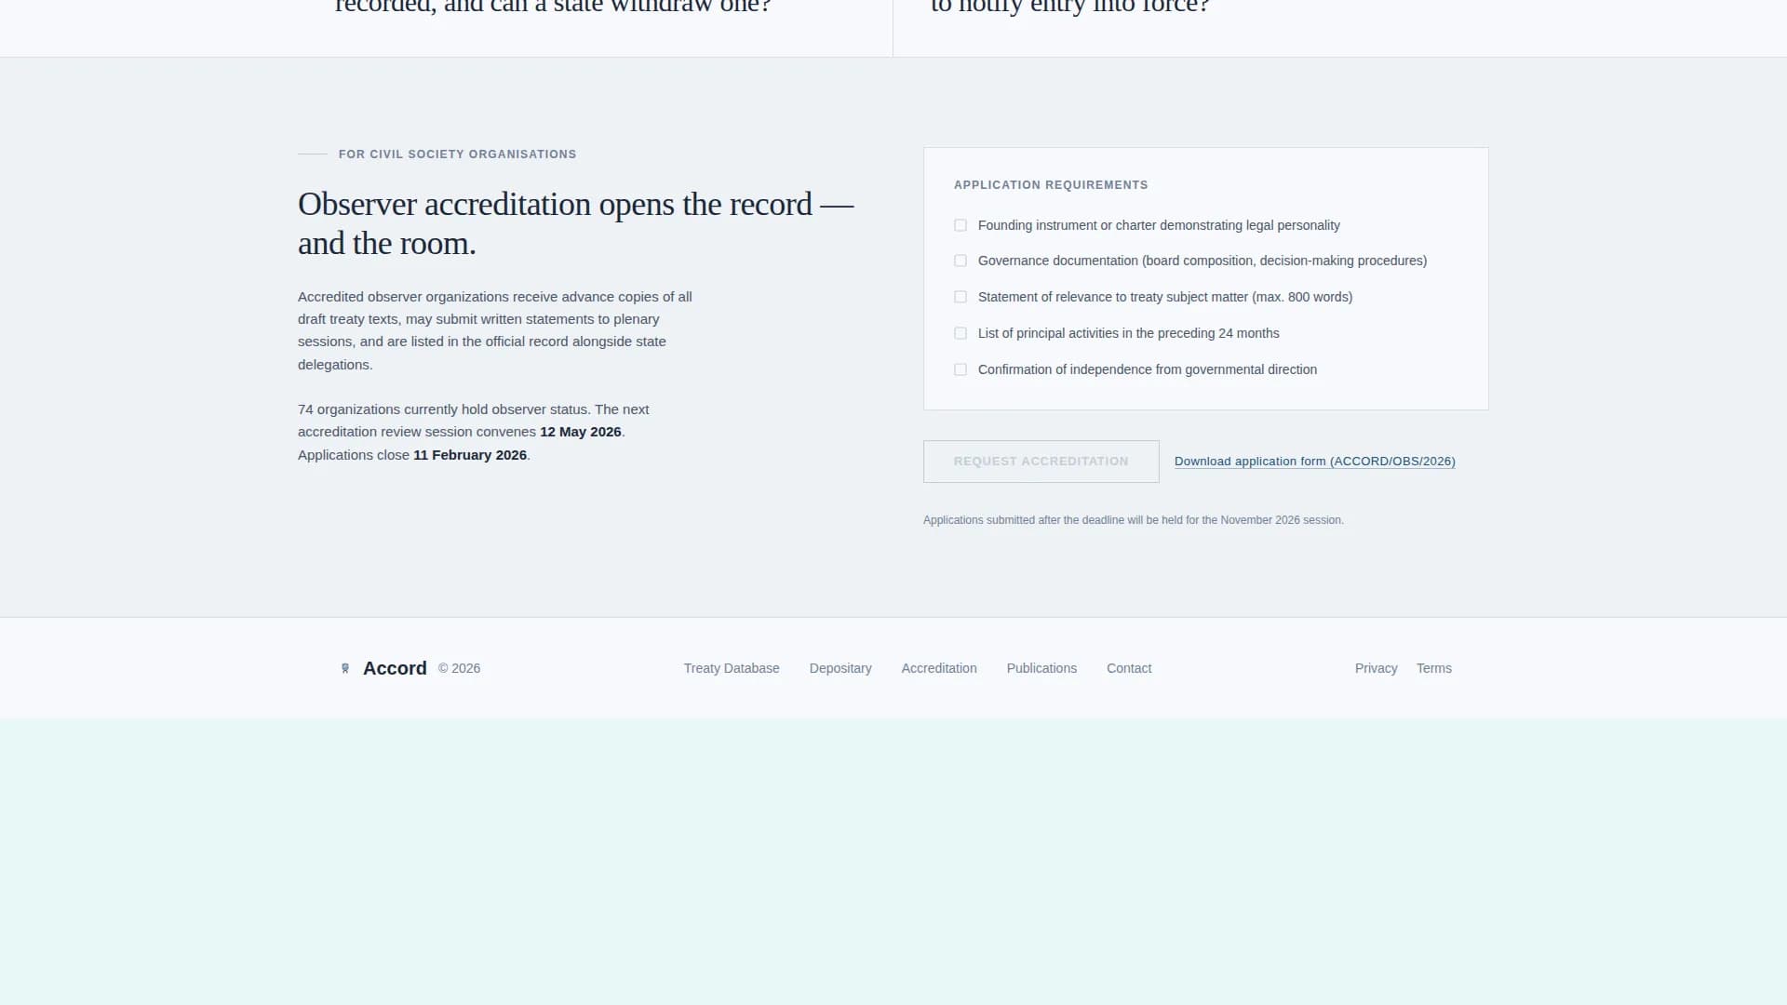The image size is (1787, 1005).
Task: Select the date 11 February 2026
Action: coord(470,455)
